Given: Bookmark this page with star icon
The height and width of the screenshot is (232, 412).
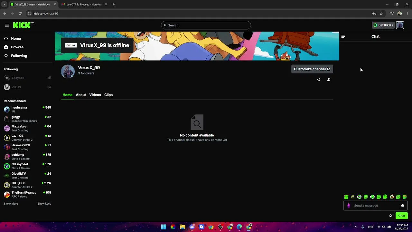Looking at the screenshot, I should 381,14.
